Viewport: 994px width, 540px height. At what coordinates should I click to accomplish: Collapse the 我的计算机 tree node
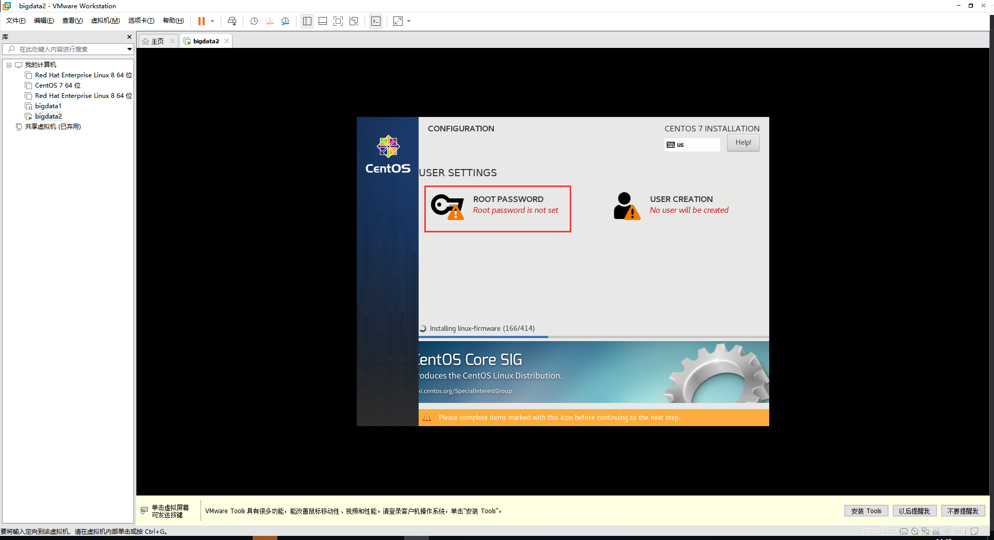pos(9,65)
